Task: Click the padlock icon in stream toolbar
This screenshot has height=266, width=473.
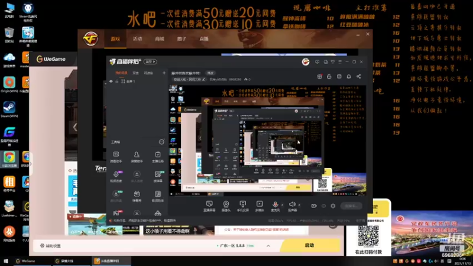Action: [x=329, y=77]
